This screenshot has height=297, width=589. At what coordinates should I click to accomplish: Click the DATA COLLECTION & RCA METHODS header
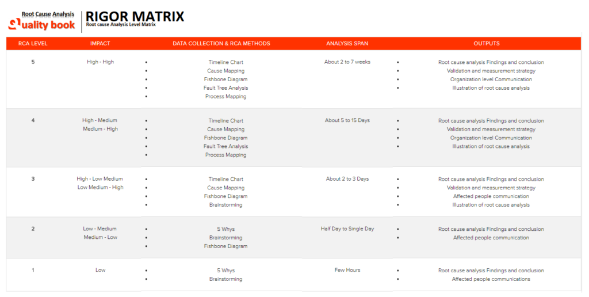coord(221,43)
